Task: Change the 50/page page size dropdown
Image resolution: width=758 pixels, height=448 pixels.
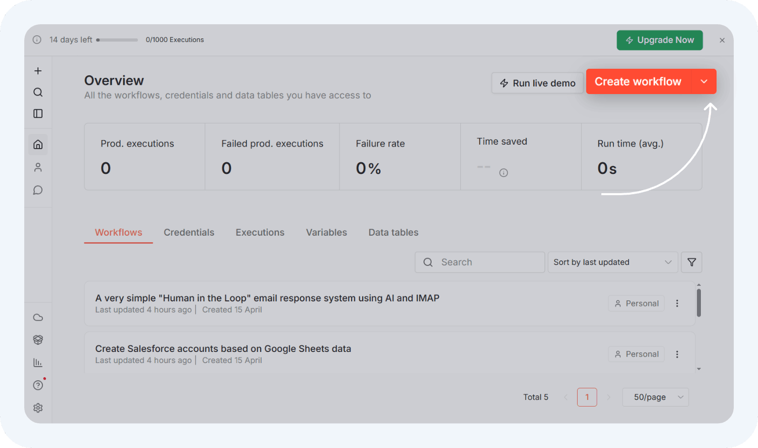Action: pos(655,397)
